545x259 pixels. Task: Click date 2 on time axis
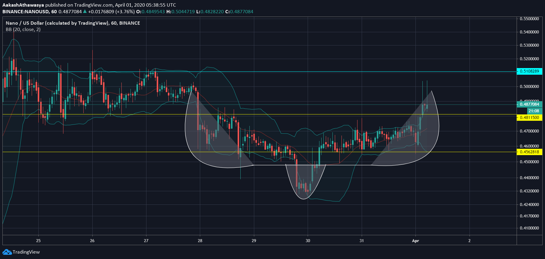pyautogui.click(x=470, y=241)
